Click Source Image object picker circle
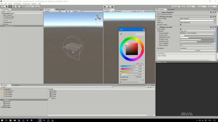Image resolution: width=218 pixels, height=122 pixels. click(x=215, y=18)
